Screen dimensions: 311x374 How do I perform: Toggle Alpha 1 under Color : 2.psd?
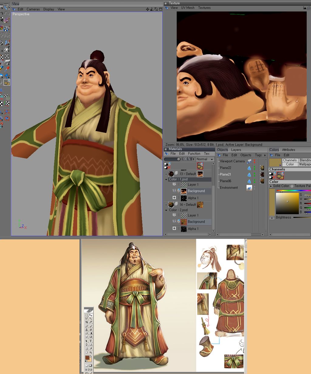click(x=174, y=228)
